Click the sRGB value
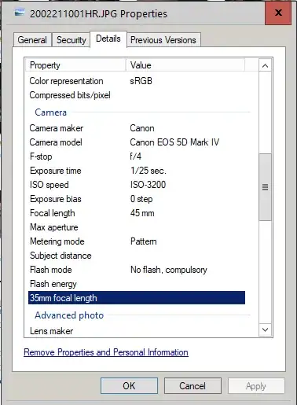The image size is (297, 405). coord(141,81)
